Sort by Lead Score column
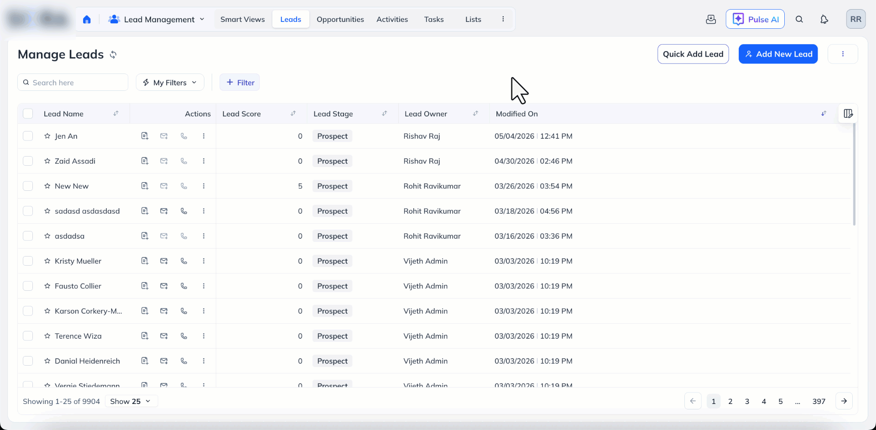 [x=293, y=113]
